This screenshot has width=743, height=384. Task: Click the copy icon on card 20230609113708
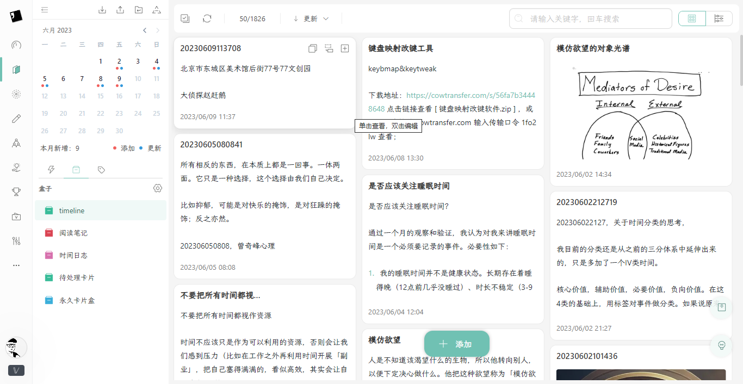tap(312, 48)
